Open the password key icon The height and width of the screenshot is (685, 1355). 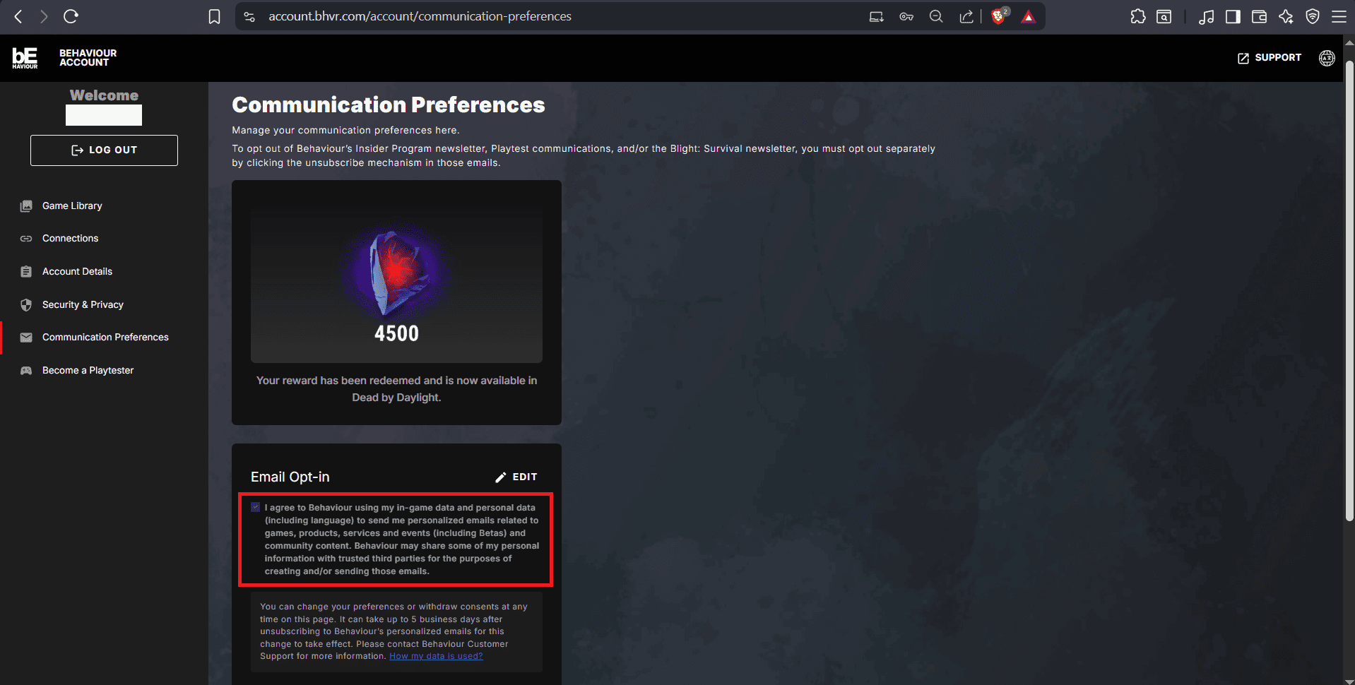pyautogui.click(x=906, y=16)
